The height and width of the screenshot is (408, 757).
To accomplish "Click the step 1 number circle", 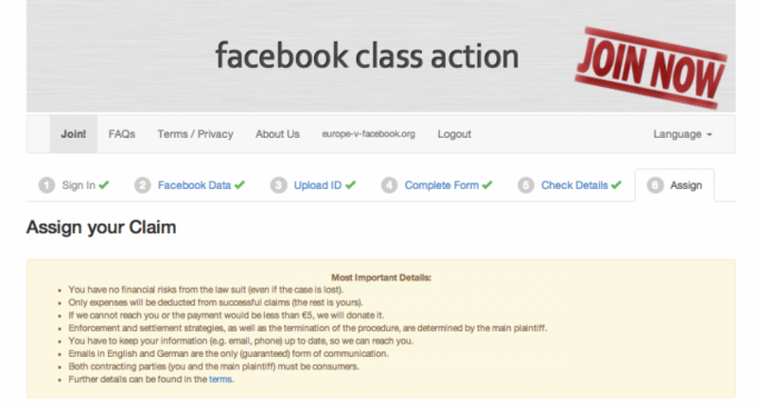I will pos(46,185).
